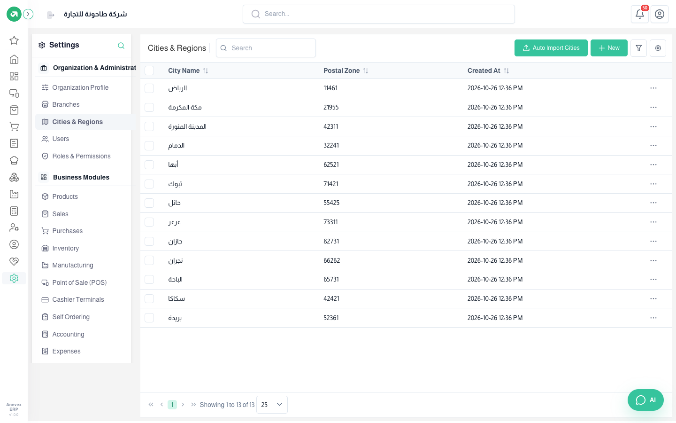Screen dimensions: 676x423
Task: Expand the sidebar with the chevron toggle
Action: pos(28,14)
